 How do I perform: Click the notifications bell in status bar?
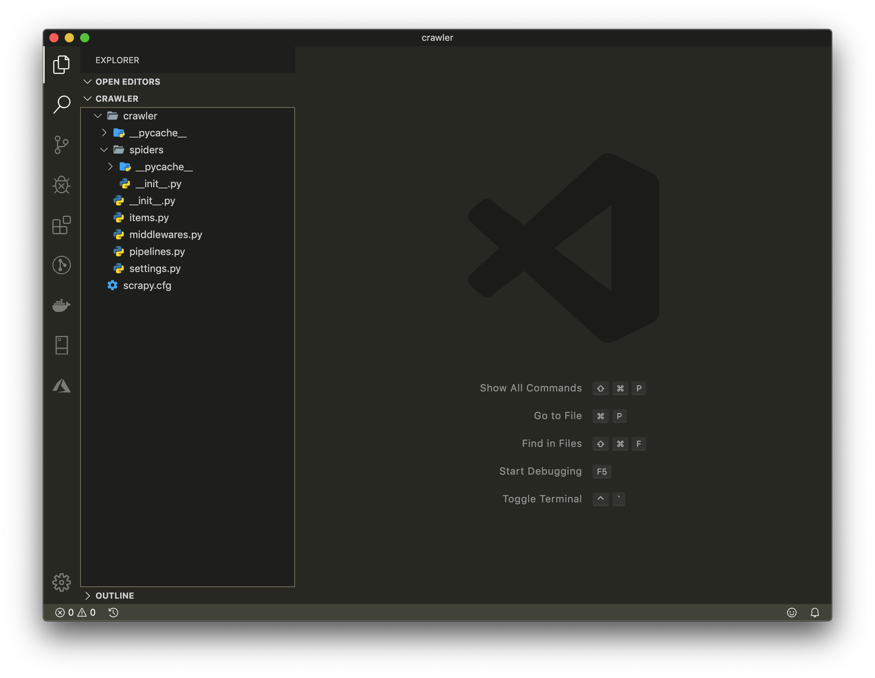tap(815, 613)
